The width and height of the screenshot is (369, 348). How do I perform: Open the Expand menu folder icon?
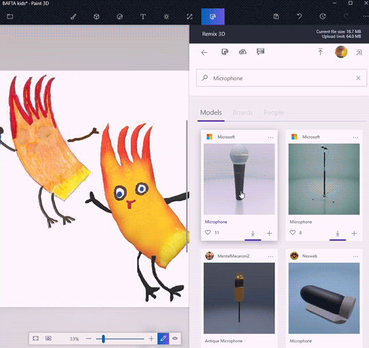click(x=10, y=16)
